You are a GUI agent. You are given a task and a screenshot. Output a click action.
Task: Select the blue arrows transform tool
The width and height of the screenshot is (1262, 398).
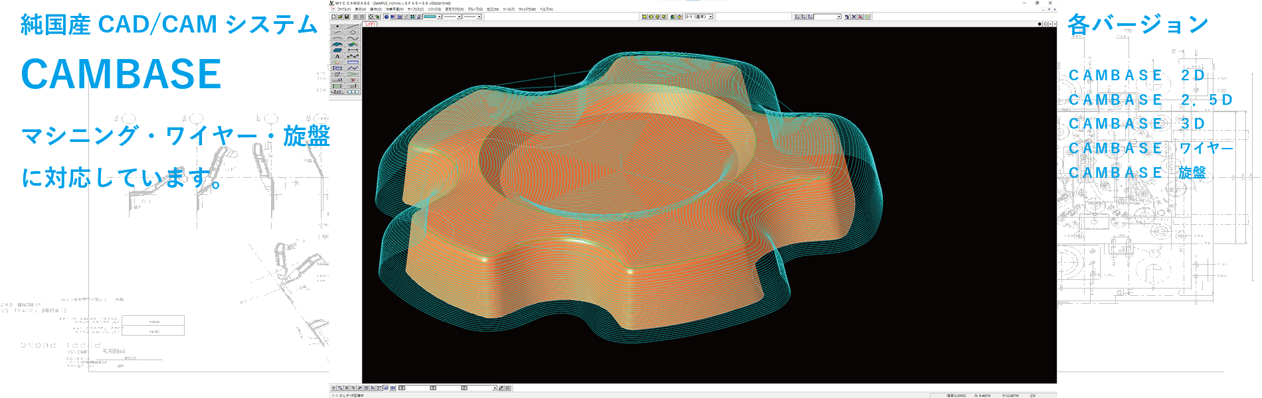(x=337, y=68)
